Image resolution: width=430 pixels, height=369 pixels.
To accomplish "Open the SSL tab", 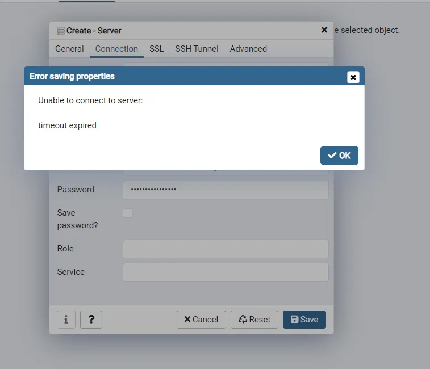I will [156, 49].
